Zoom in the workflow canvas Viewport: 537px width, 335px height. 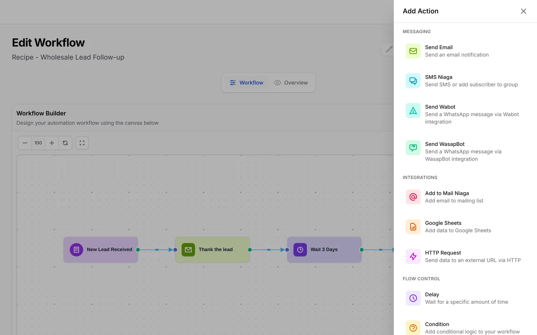(52, 143)
